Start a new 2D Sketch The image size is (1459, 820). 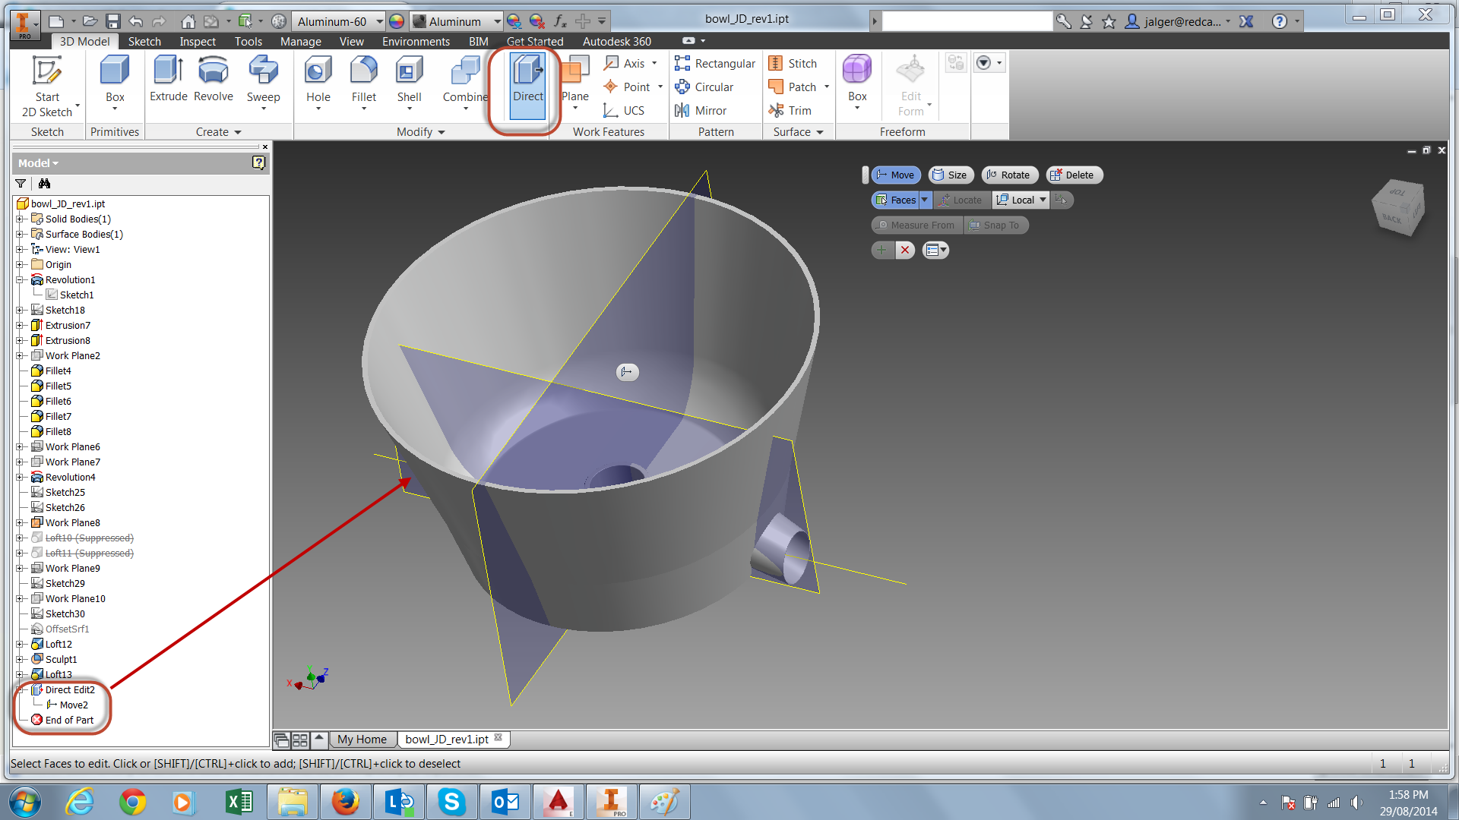point(47,87)
